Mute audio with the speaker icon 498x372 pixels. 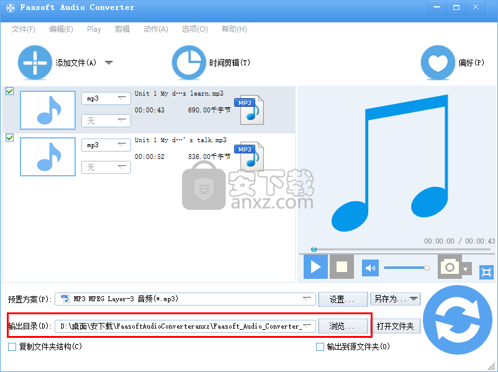coord(370,268)
